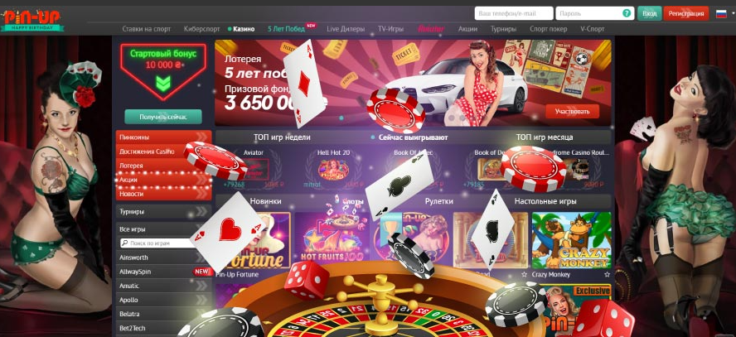
Task: Click the Участвовать banner button
Action: pos(572,112)
